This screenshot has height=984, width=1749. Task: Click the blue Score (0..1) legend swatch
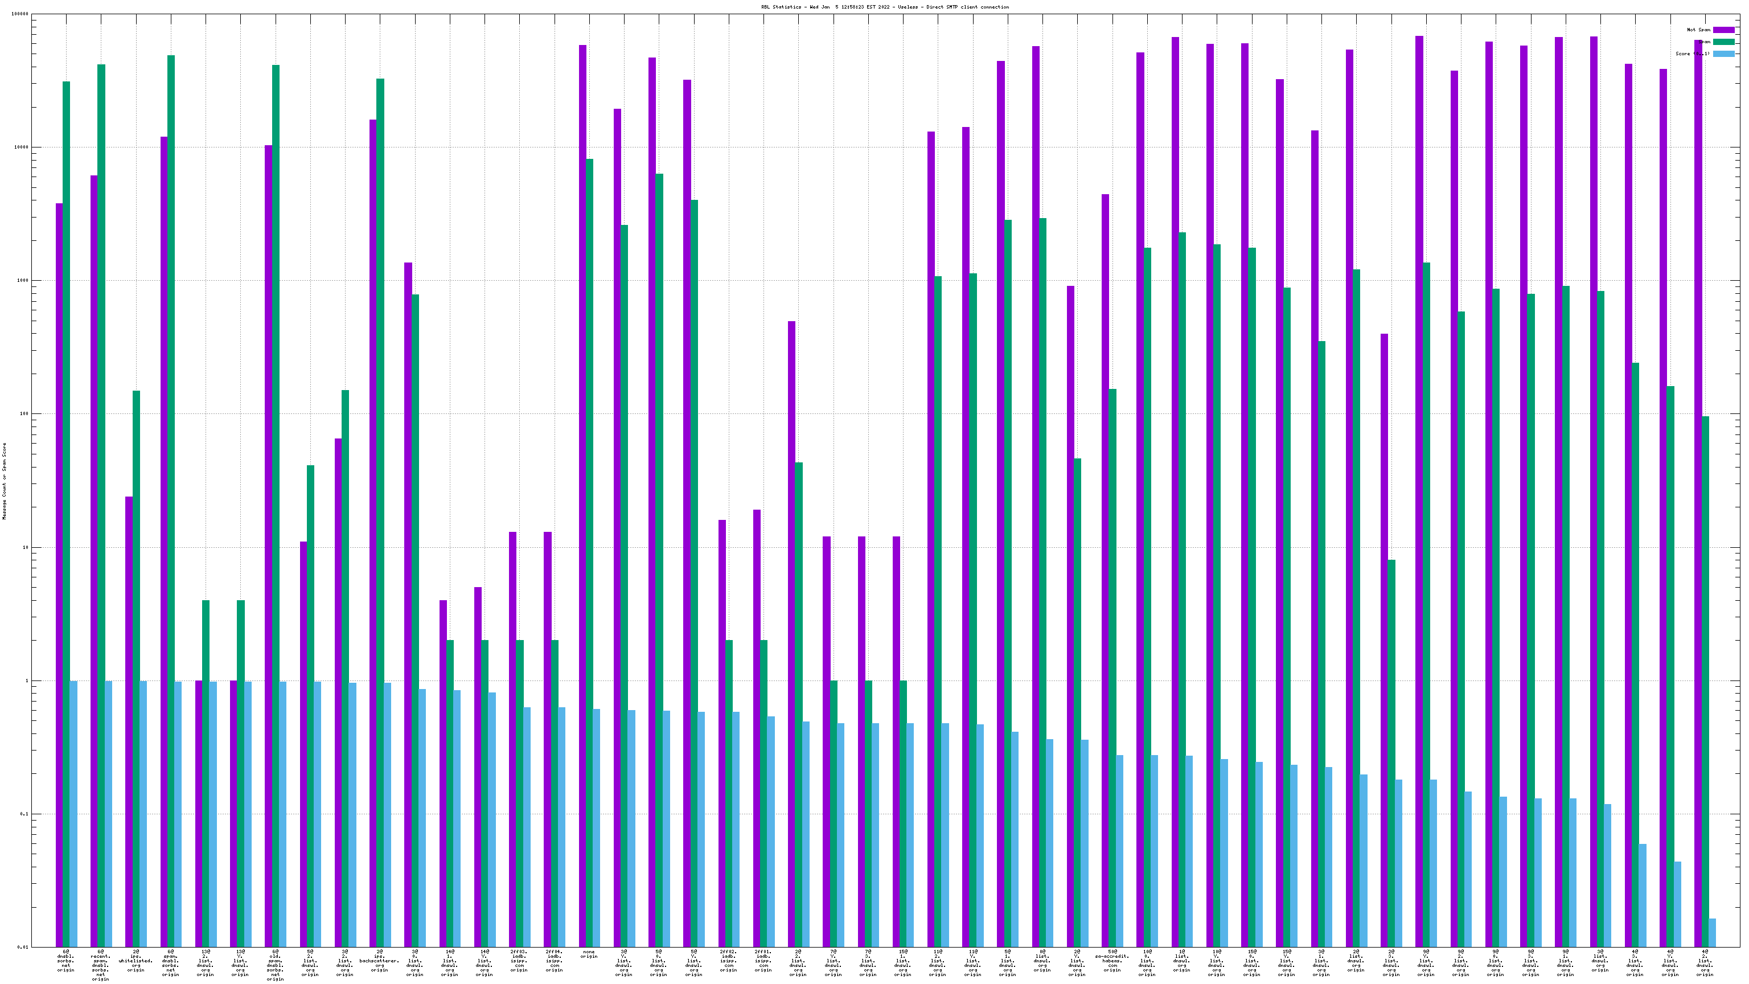(x=1723, y=54)
